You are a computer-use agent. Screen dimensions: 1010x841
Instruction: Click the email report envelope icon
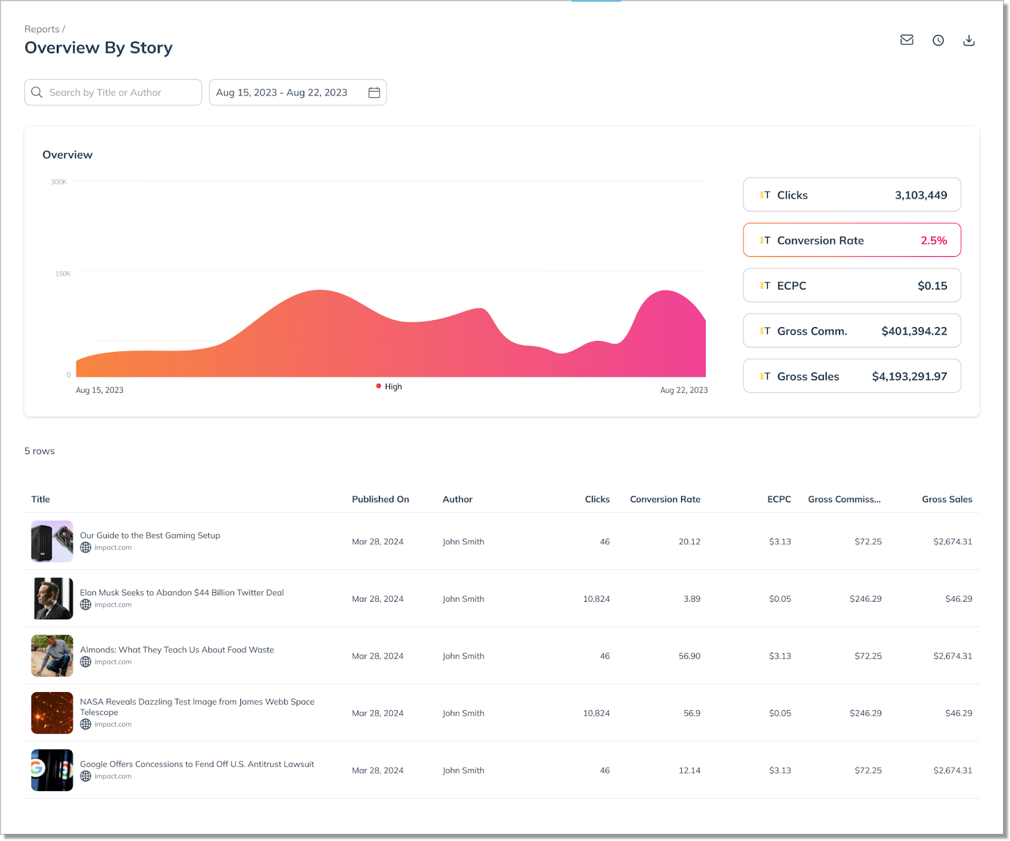(x=906, y=40)
